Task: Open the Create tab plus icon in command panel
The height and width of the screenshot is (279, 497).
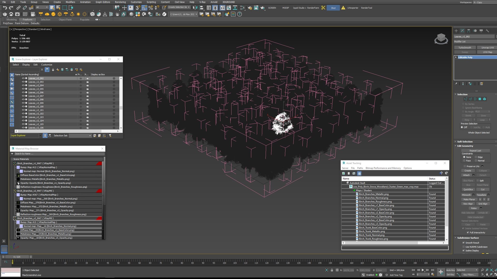Action: point(456,30)
